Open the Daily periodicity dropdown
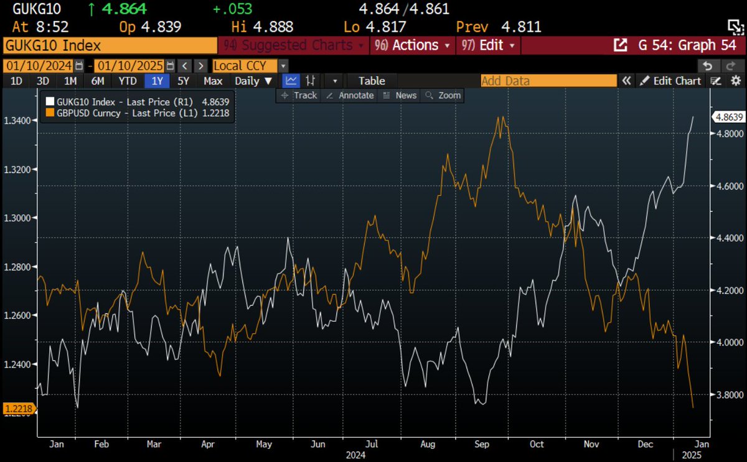Image resolution: width=747 pixels, height=462 pixels. coord(253,81)
